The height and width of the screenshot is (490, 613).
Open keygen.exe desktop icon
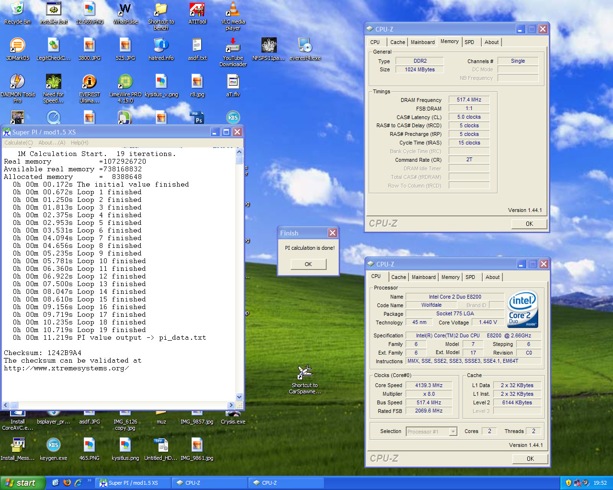(54, 449)
